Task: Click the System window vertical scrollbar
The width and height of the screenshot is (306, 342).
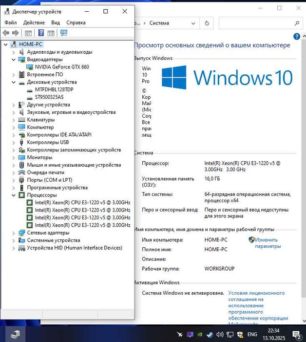Action: coord(304,168)
